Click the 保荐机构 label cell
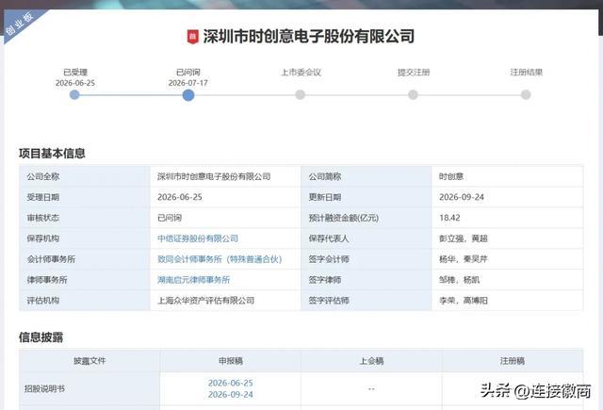The width and height of the screenshot is (603, 410). [85, 238]
